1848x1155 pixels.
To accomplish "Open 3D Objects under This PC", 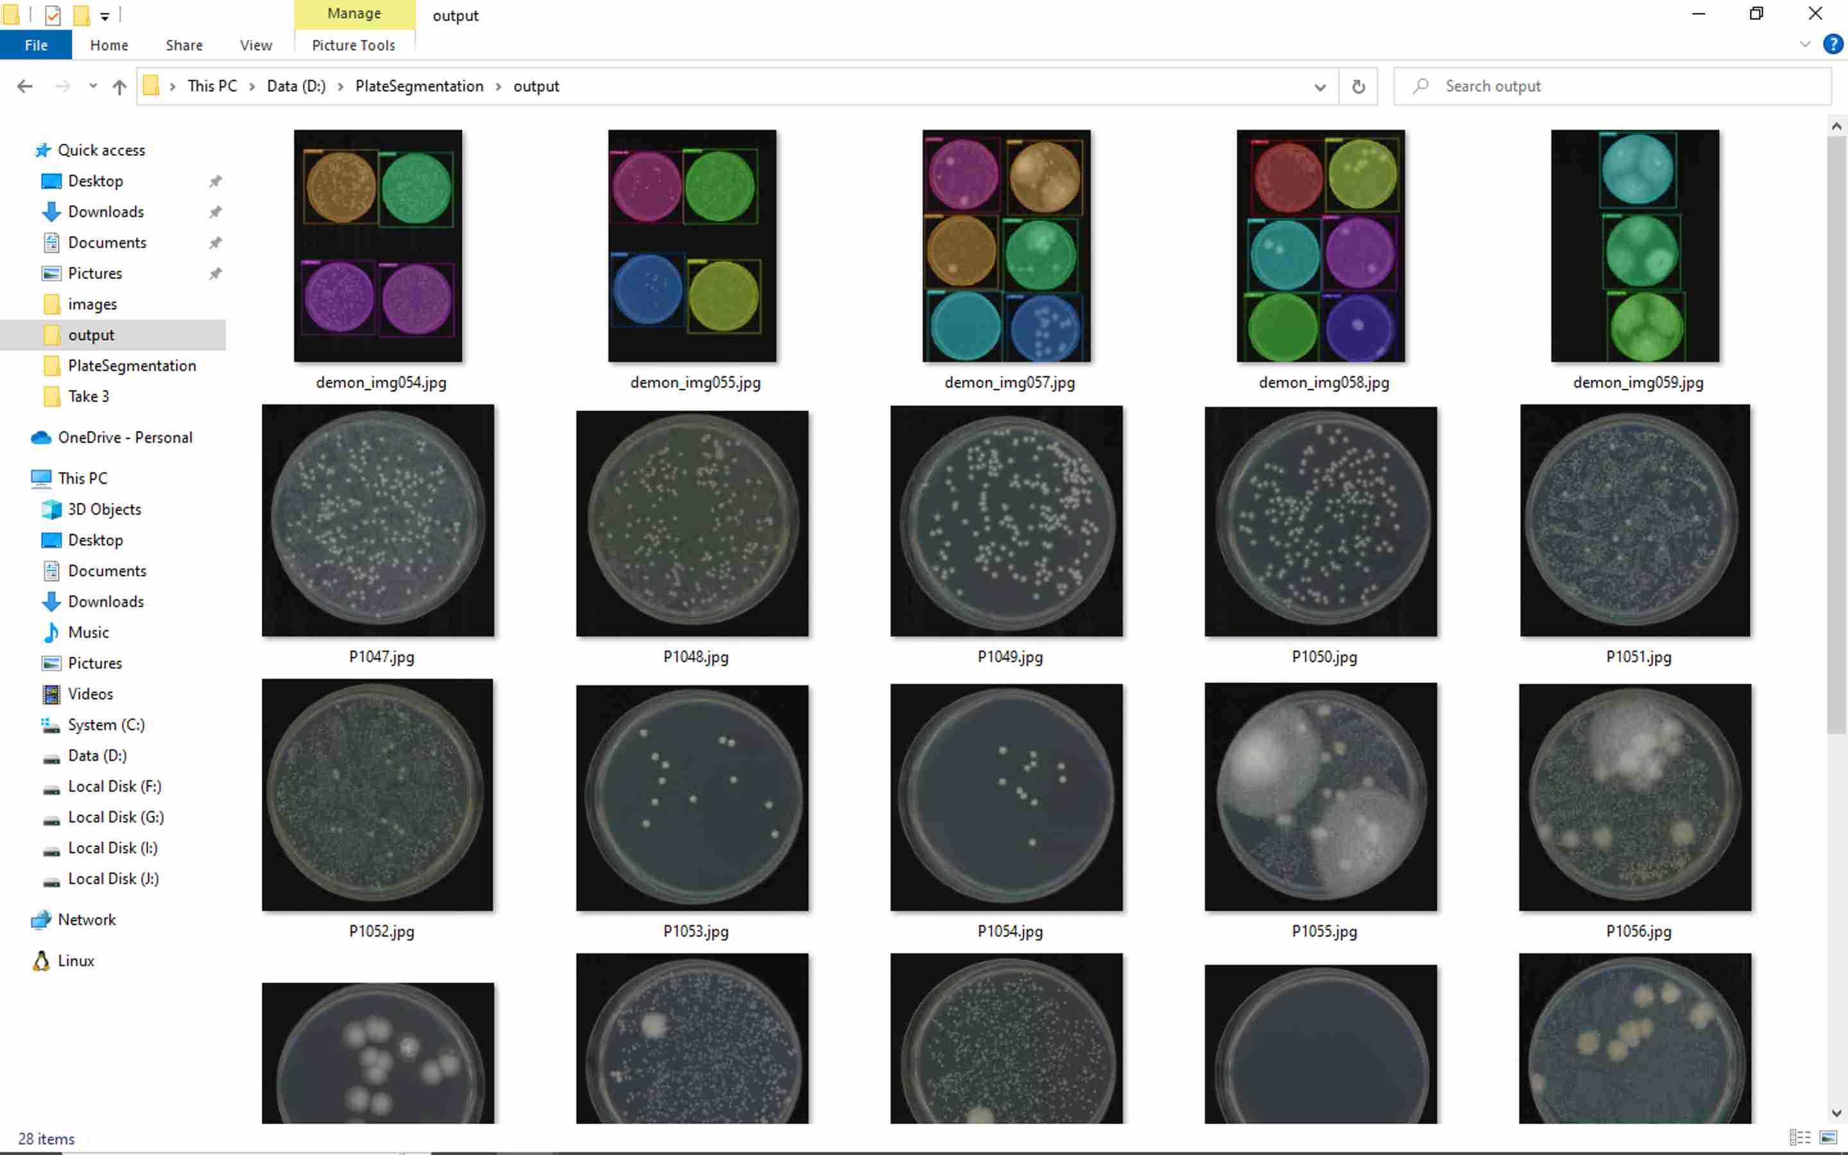I will coord(104,509).
